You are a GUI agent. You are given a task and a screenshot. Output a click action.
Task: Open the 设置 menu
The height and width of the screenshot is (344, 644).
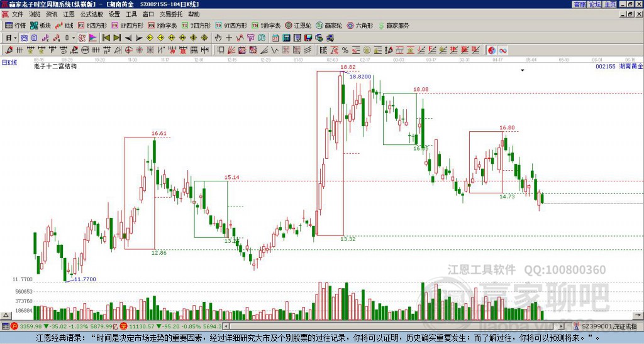[x=114, y=14]
